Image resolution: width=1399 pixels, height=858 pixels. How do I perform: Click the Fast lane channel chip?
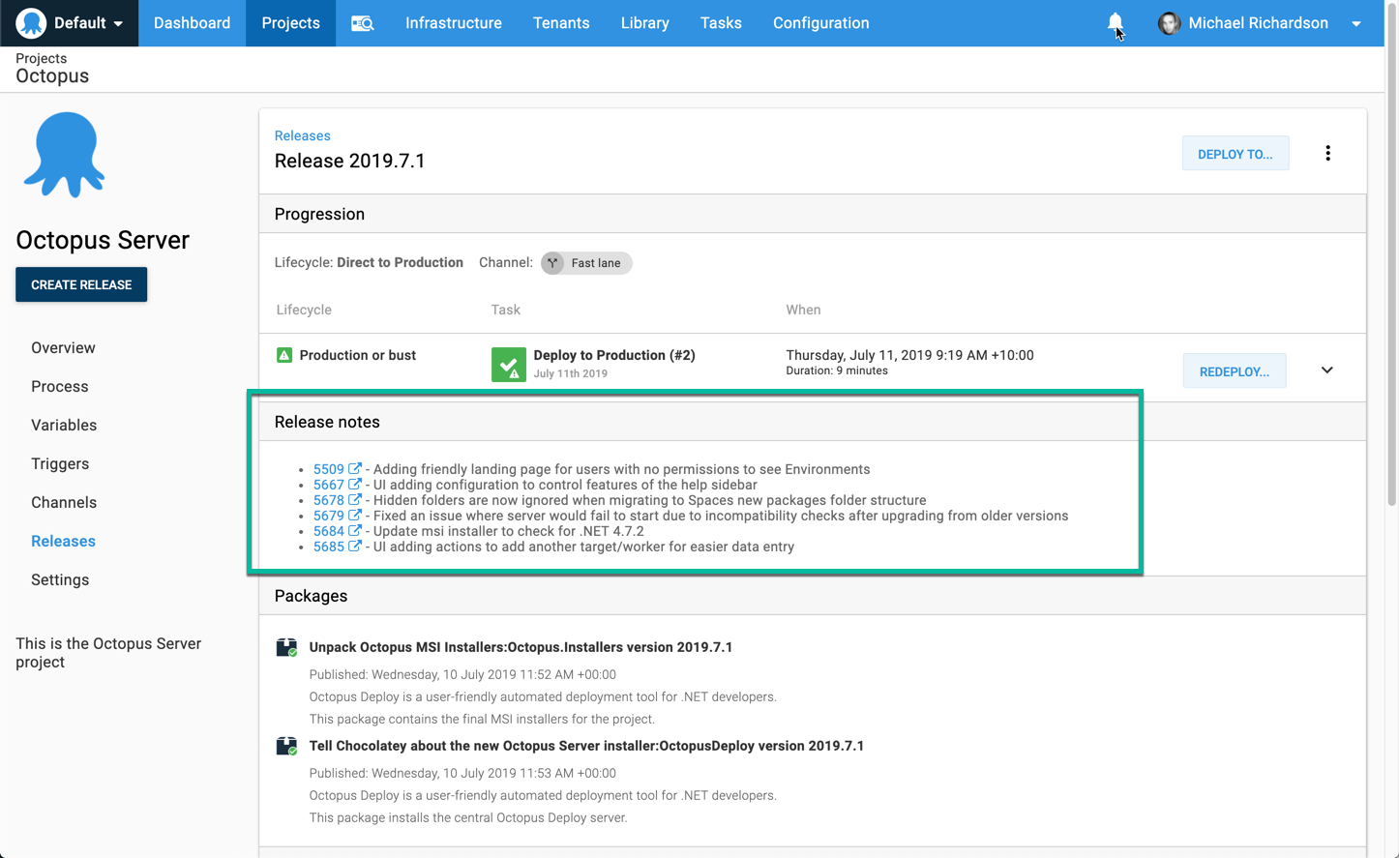point(586,263)
